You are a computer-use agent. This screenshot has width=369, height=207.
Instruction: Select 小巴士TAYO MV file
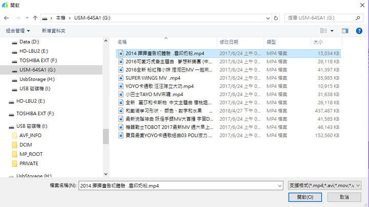click(228, 95)
